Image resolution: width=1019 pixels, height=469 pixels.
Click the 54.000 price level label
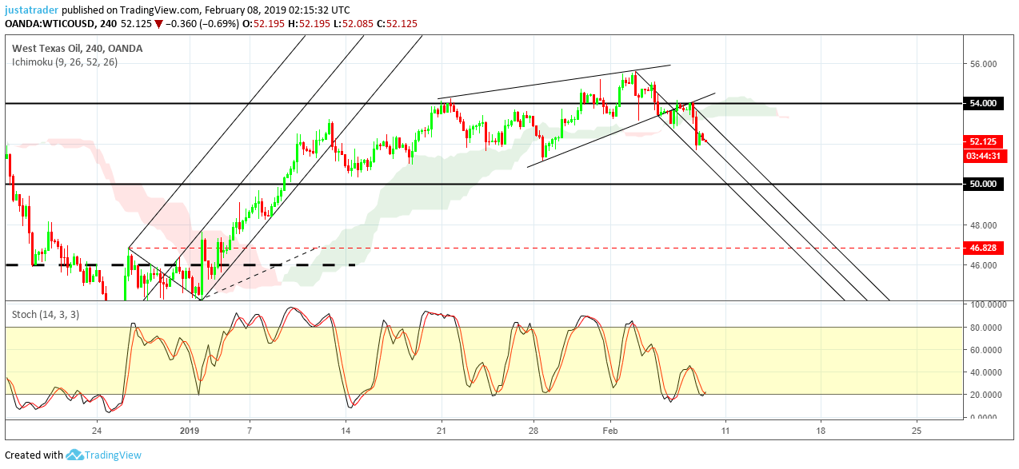point(983,103)
